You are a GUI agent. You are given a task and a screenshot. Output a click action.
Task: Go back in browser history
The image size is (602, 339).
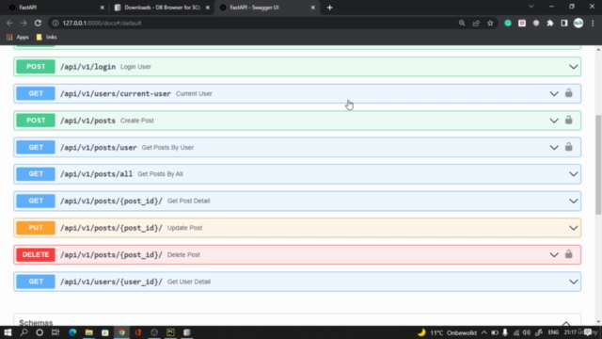coord(9,23)
